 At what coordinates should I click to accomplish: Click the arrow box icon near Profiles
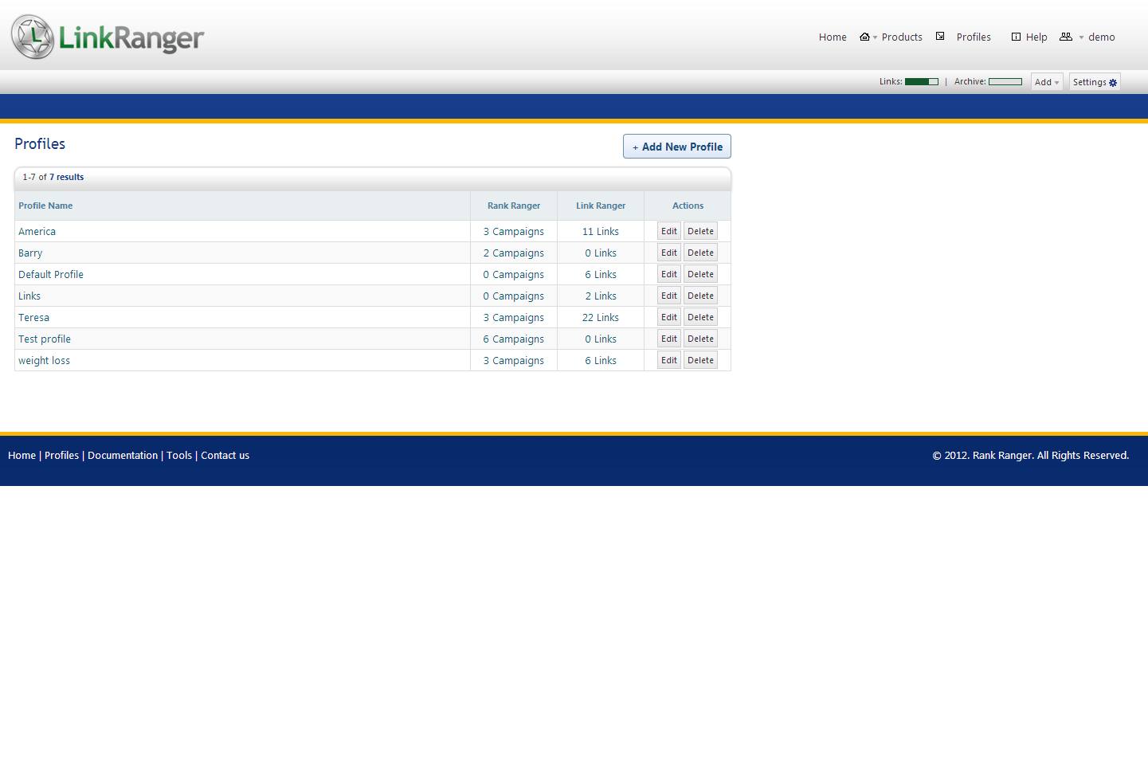(940, 37)
